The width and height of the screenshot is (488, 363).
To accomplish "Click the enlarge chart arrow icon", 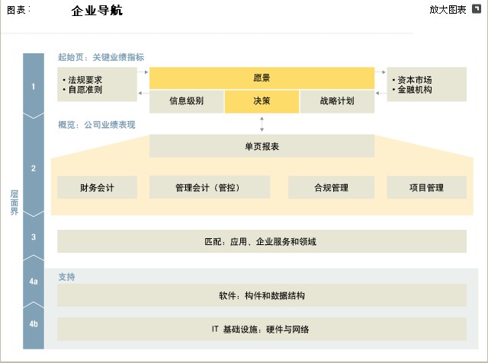I will (477, 8).
